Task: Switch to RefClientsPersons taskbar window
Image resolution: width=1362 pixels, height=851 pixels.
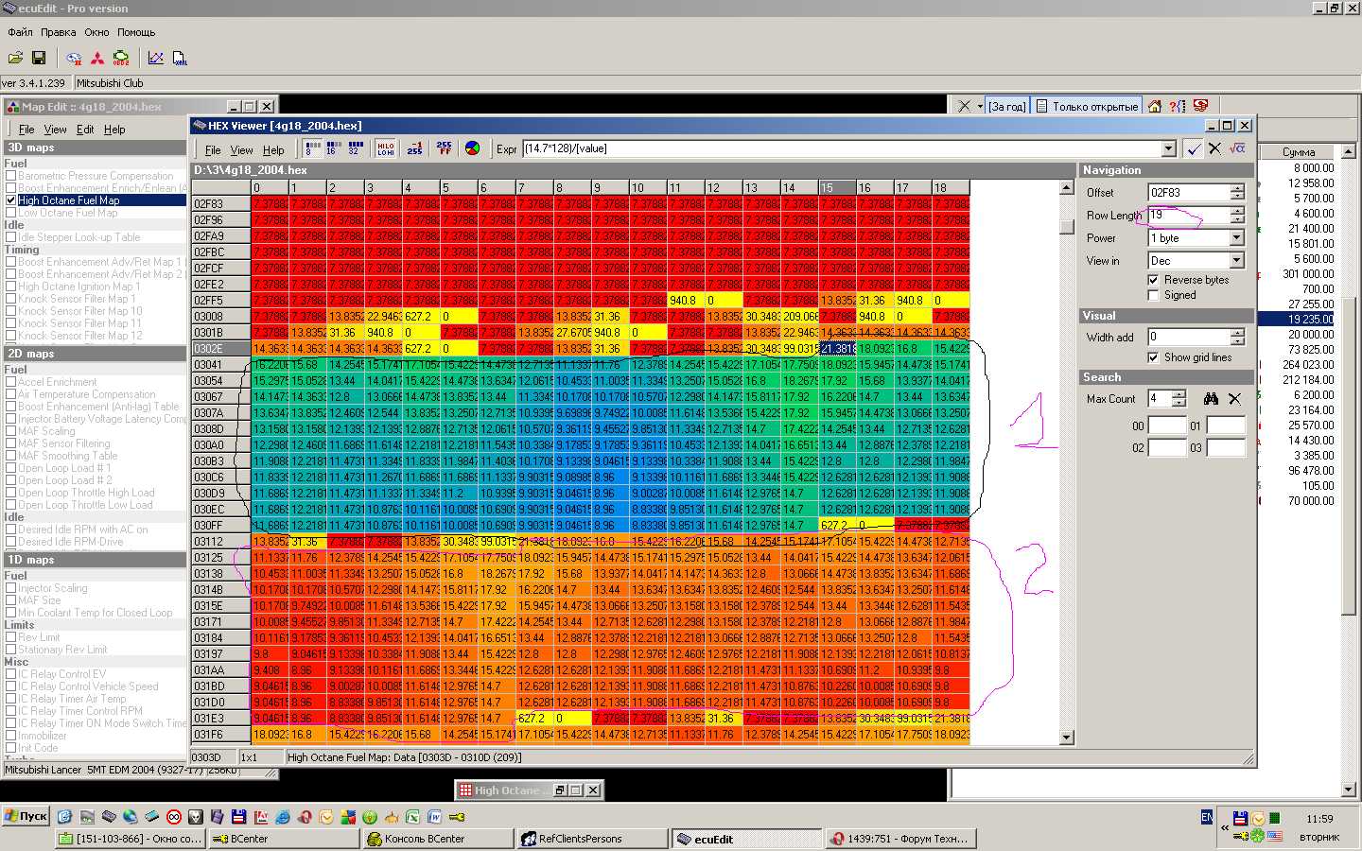Action: click(x=593, y=839)
